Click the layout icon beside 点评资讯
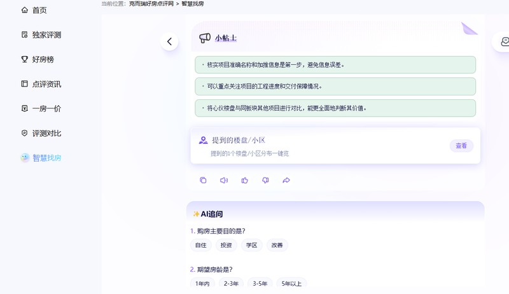 coord(25,84)
